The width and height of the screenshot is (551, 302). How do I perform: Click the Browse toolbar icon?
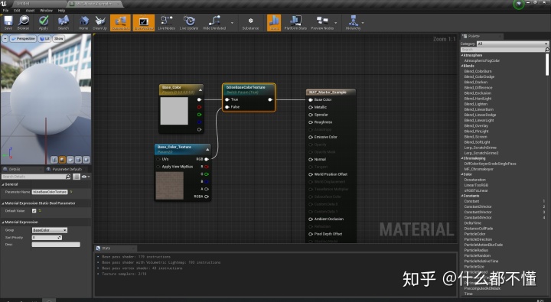[23, 22]
